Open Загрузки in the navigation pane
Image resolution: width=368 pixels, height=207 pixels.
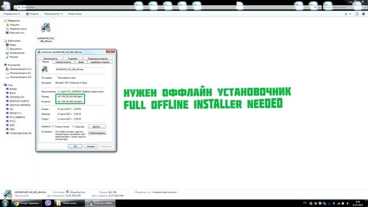click(x=14, y=25)
